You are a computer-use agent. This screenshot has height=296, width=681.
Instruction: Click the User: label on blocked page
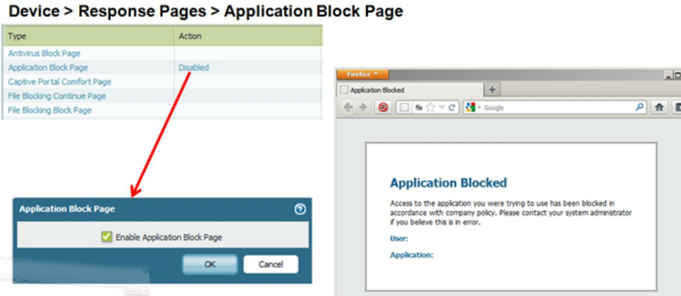[x=399, y=239]
